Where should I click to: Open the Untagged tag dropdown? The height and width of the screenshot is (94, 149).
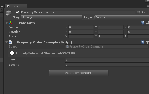(51, 17)
